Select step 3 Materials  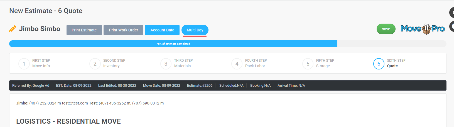(166, 64)
